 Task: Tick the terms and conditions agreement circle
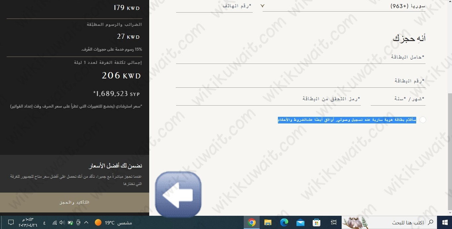[x=422, y=120]
